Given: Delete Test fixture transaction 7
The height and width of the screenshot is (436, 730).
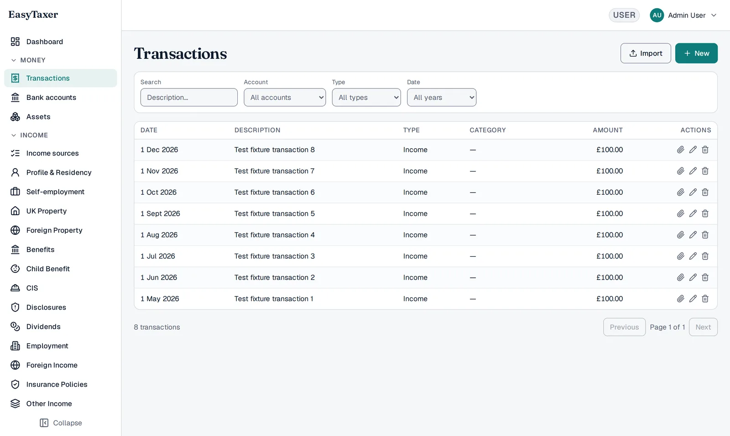Looking at the screenshot, I should (x=705, y=171).
